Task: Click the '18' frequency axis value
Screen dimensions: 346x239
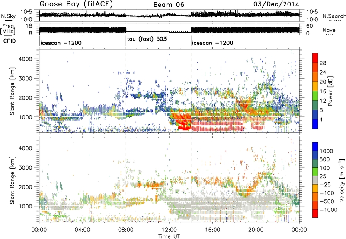Action: [x=29, y=26]
